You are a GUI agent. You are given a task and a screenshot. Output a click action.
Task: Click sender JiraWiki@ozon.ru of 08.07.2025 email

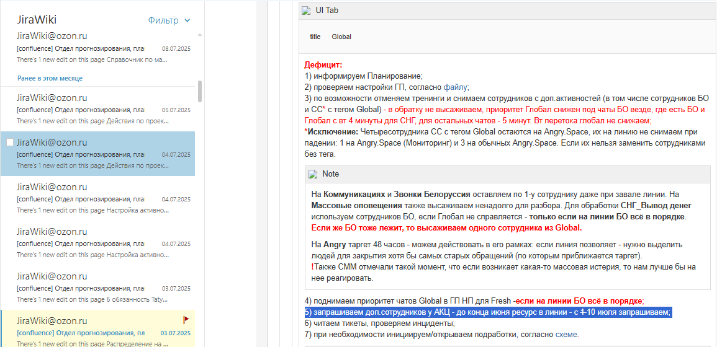[x=52, y=35]
